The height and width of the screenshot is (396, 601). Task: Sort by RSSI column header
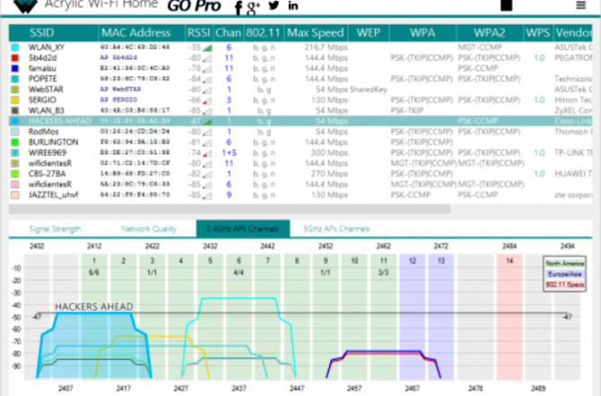(x=198, y=33)
